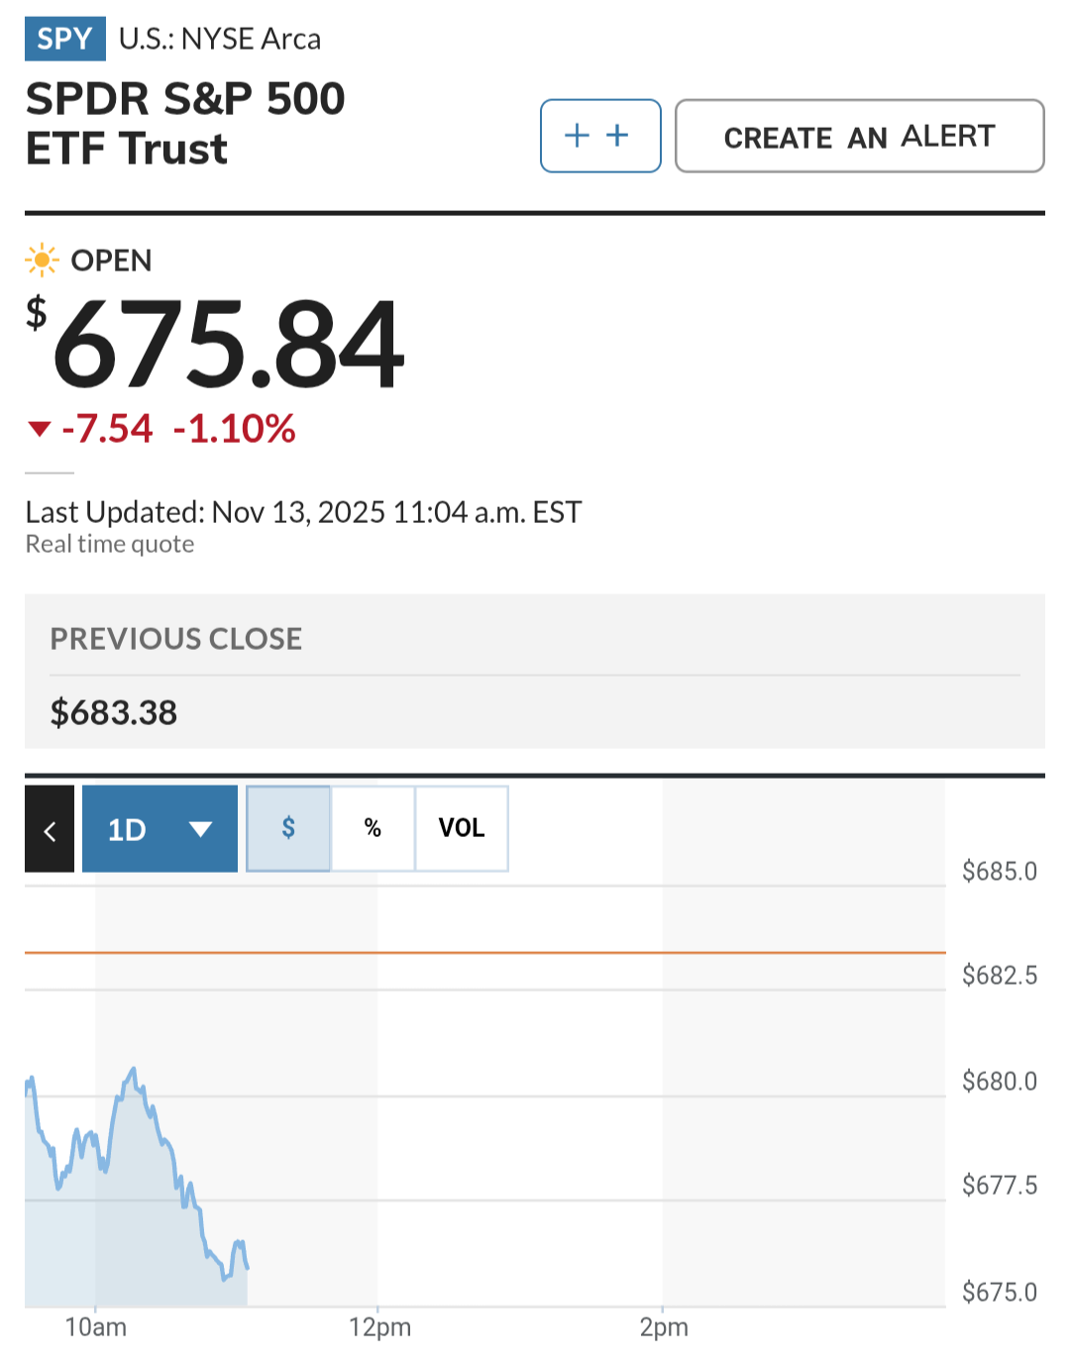Click the orange previous close line on chart
Screen dimensions: 1070x1361
pyautogui.click(x=594, y=952)
